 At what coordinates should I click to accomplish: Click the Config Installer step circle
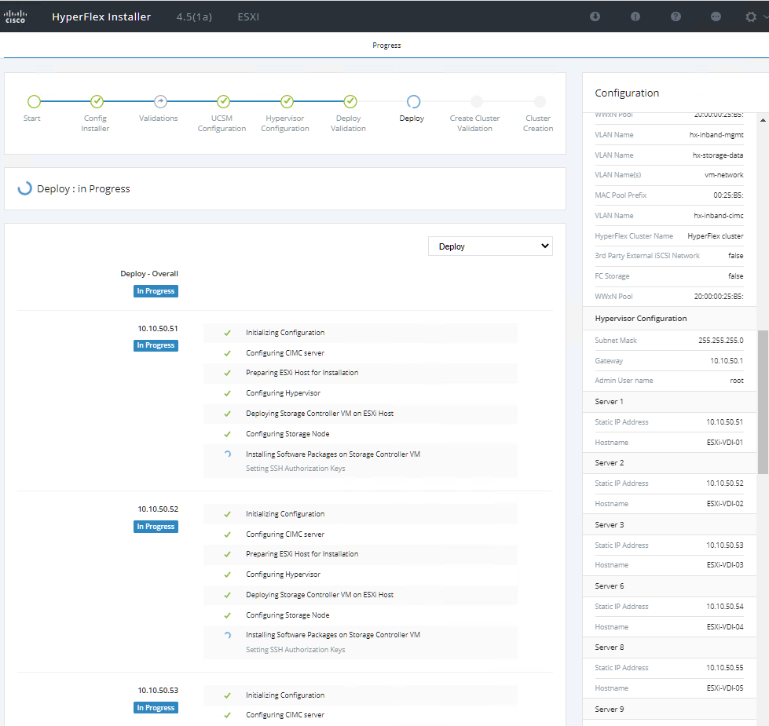pyautogui.click(x=97, y=101)
